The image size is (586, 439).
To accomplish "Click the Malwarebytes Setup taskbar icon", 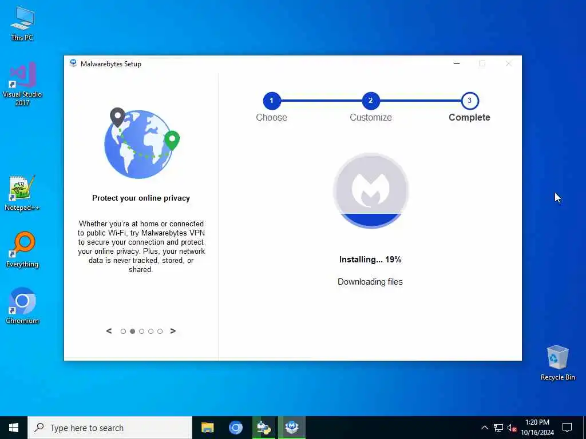I will coord(291,428).
